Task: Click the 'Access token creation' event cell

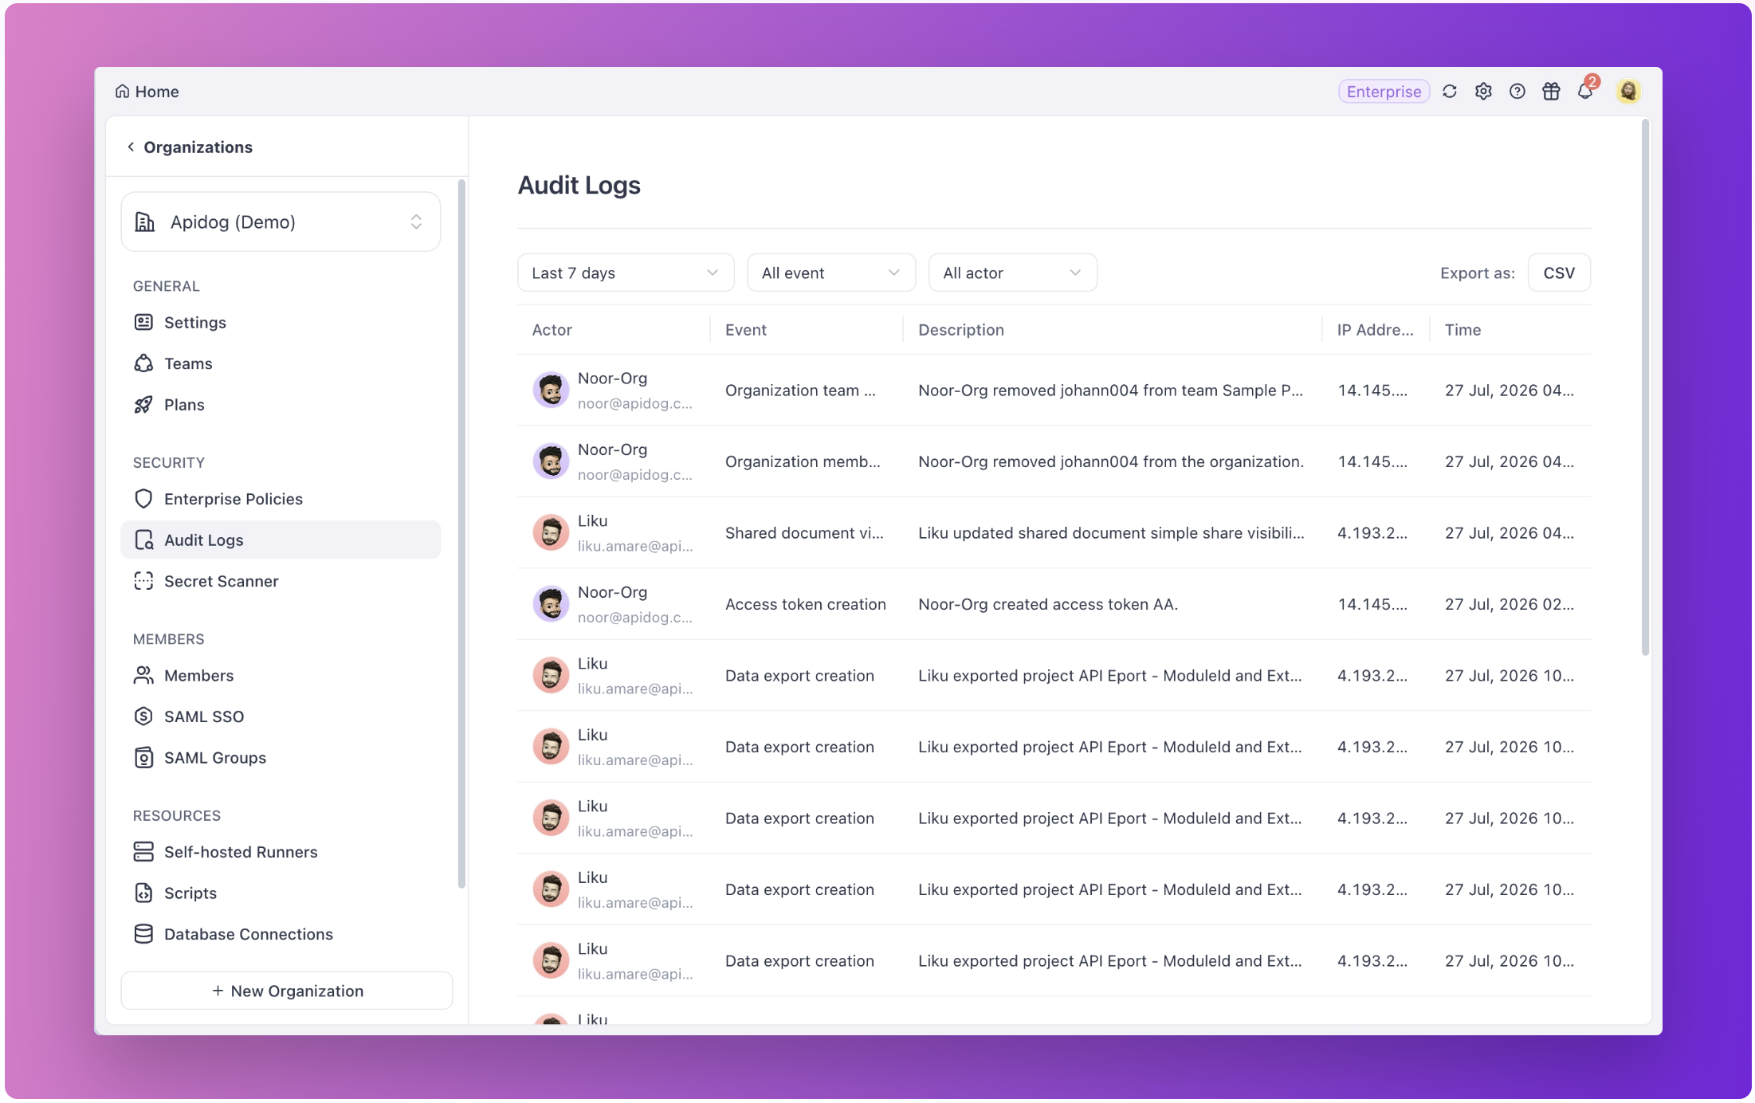Action: tap(806, 604)
